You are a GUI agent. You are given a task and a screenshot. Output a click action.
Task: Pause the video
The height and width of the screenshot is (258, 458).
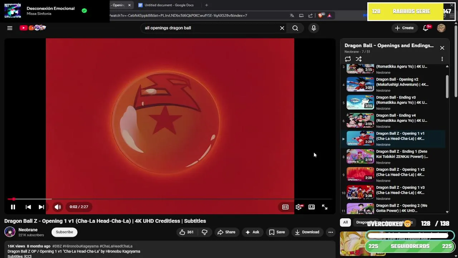13,207
